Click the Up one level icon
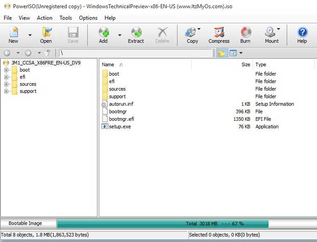 tap(48, 53)
